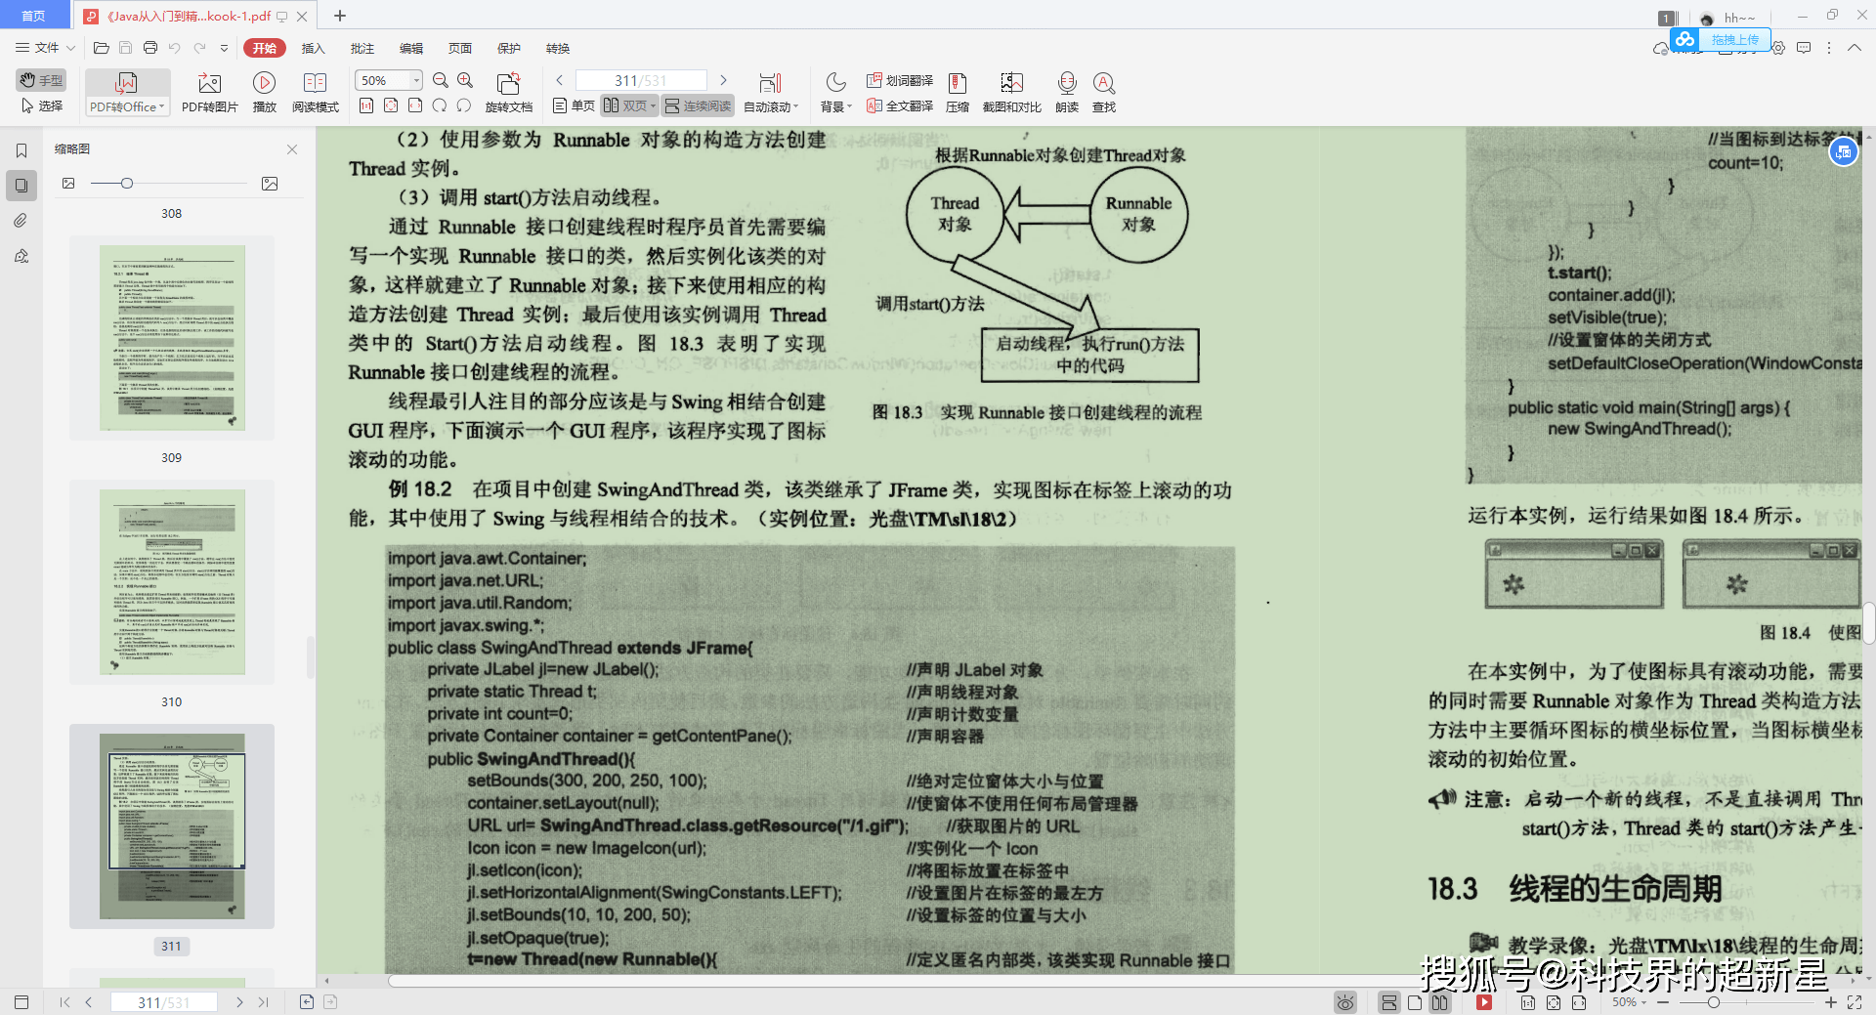Open quick access toolbar customize arrow

click(224, 47)
